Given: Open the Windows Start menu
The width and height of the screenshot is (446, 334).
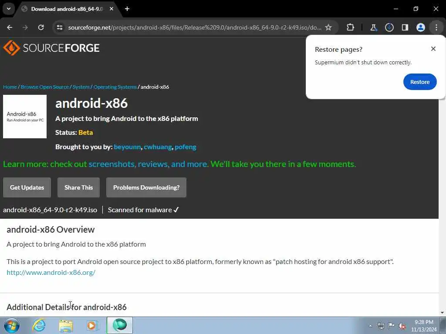Looking at the screenshot, I should (11, 325).
